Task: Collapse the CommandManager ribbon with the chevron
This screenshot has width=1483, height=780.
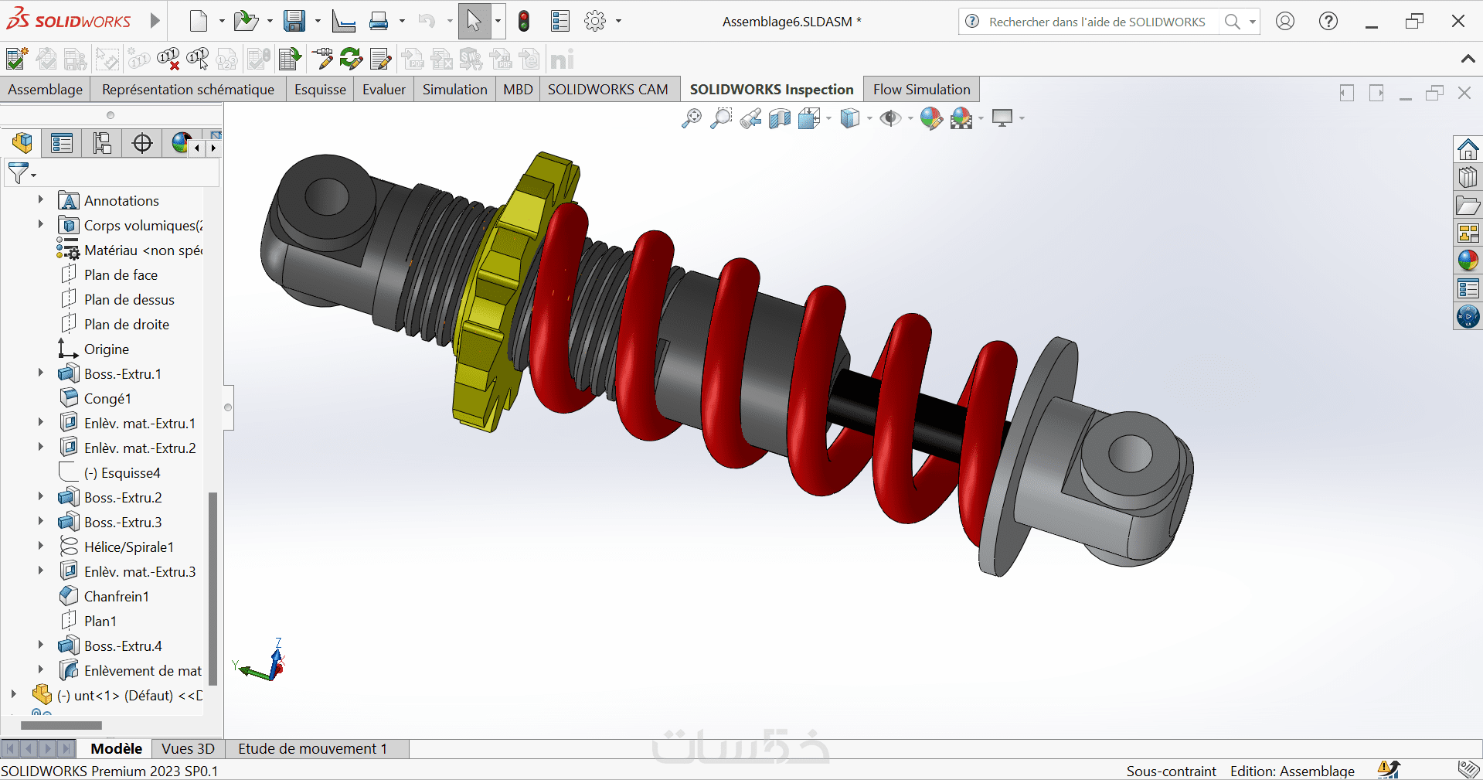Action: tap(1468, 59)
